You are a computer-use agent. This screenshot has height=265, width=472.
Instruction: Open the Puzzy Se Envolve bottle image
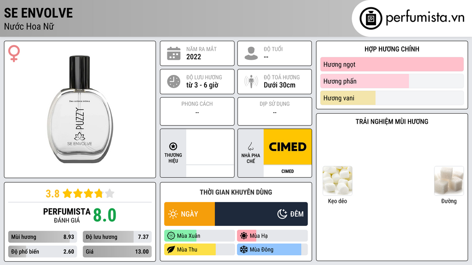tap(80, 109)
